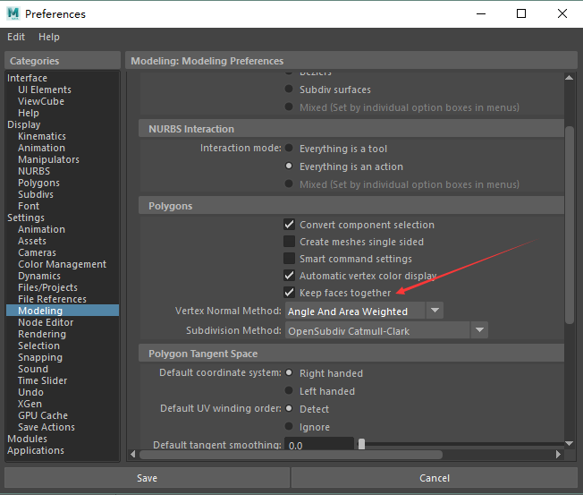Select UI Elements category
The width and height of the screenshot is (583, 495).
coord(45,90)
